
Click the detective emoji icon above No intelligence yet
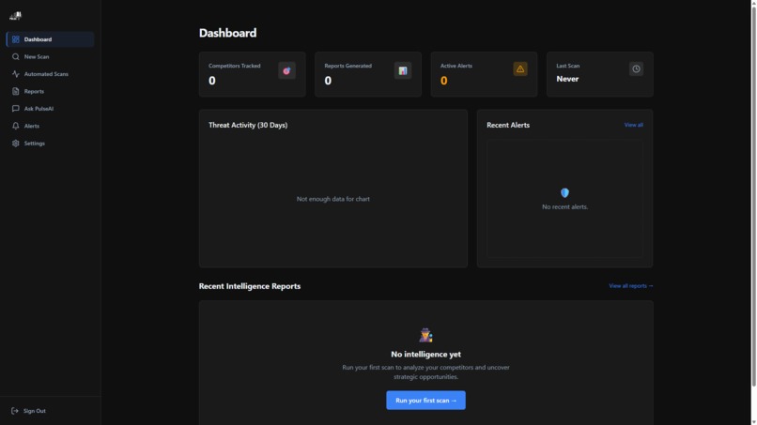425,335
